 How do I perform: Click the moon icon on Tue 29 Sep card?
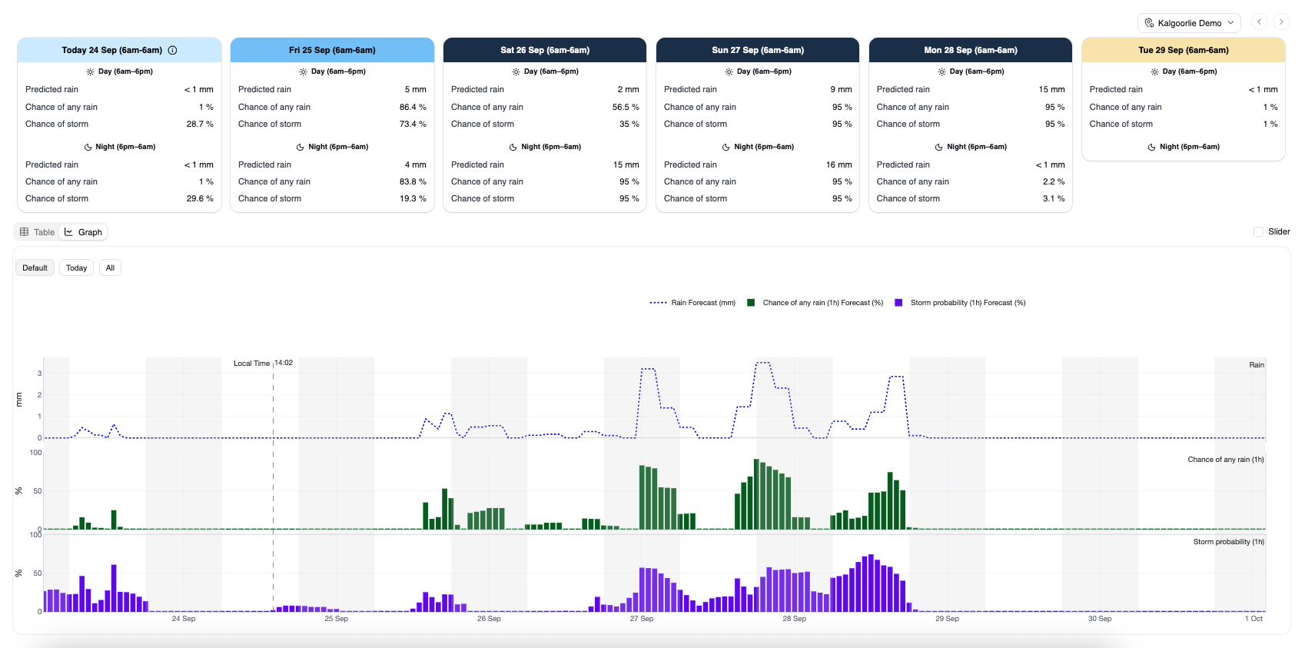pyautogui.click(x=1152, y=147)
